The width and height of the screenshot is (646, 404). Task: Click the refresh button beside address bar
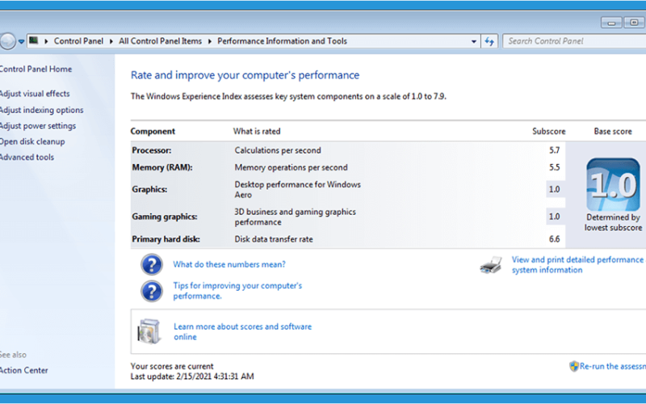click(x=489, y=41)
